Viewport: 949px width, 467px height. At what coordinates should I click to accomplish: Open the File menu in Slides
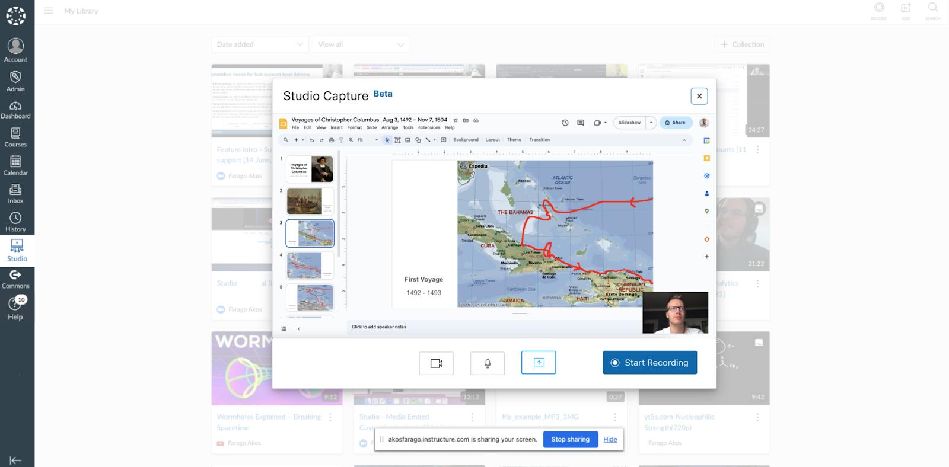pyautogui.click(x=295, y=127)
